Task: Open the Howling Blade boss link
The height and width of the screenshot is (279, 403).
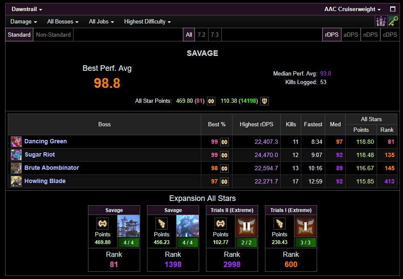Action: tap(45, 181)
